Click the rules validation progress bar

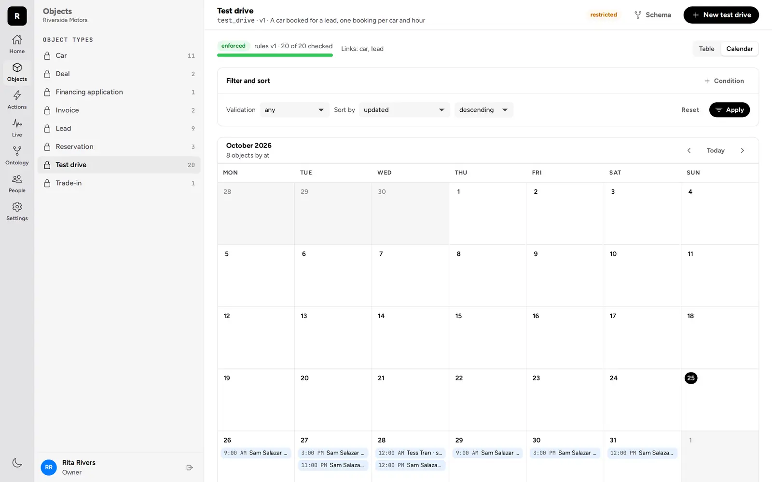(x=275, y=55)
